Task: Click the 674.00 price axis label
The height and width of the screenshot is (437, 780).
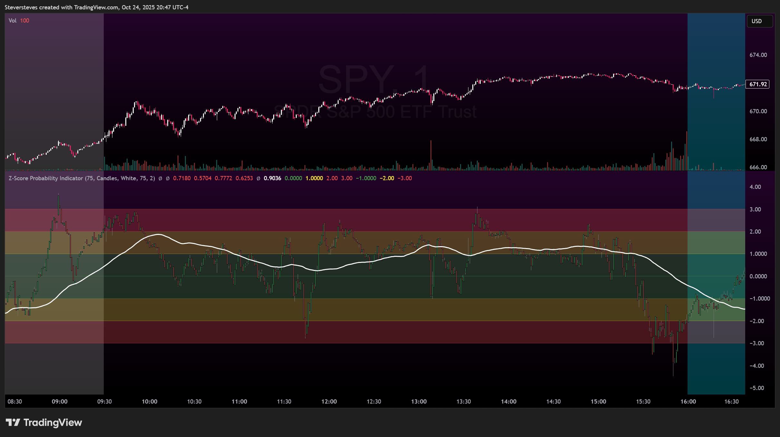Action: point(758,55)
